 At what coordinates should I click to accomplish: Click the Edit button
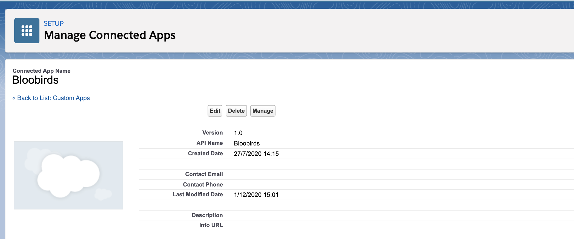pos(215,111)
